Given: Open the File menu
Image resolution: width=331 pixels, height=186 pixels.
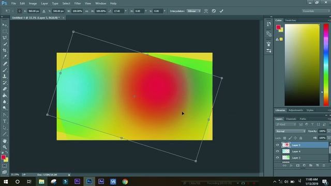Looking at the screenshot, I should pos(13,4).
